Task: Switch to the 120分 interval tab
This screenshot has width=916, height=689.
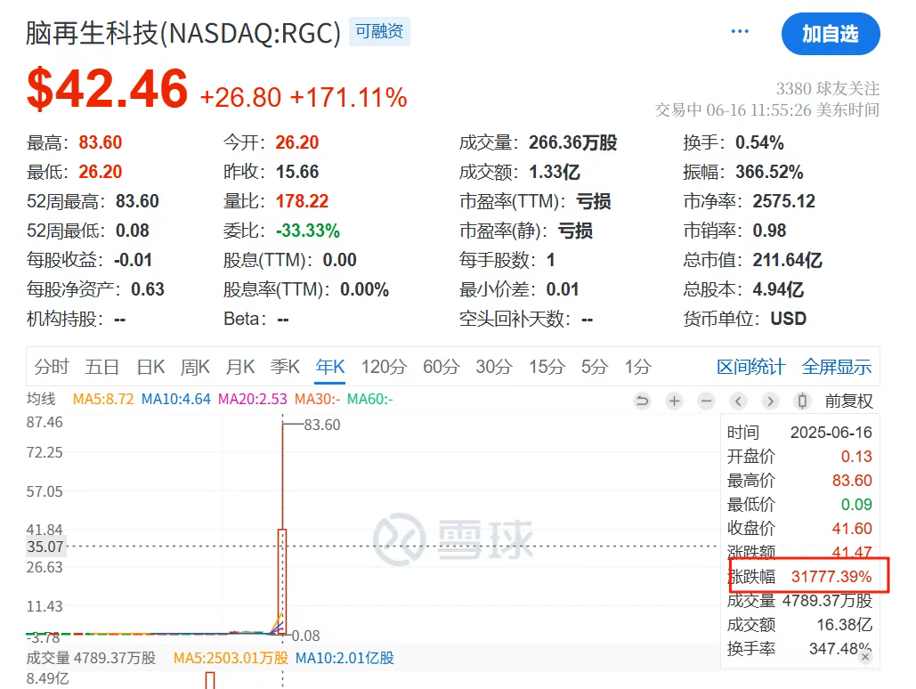Action: click(384, 367)
